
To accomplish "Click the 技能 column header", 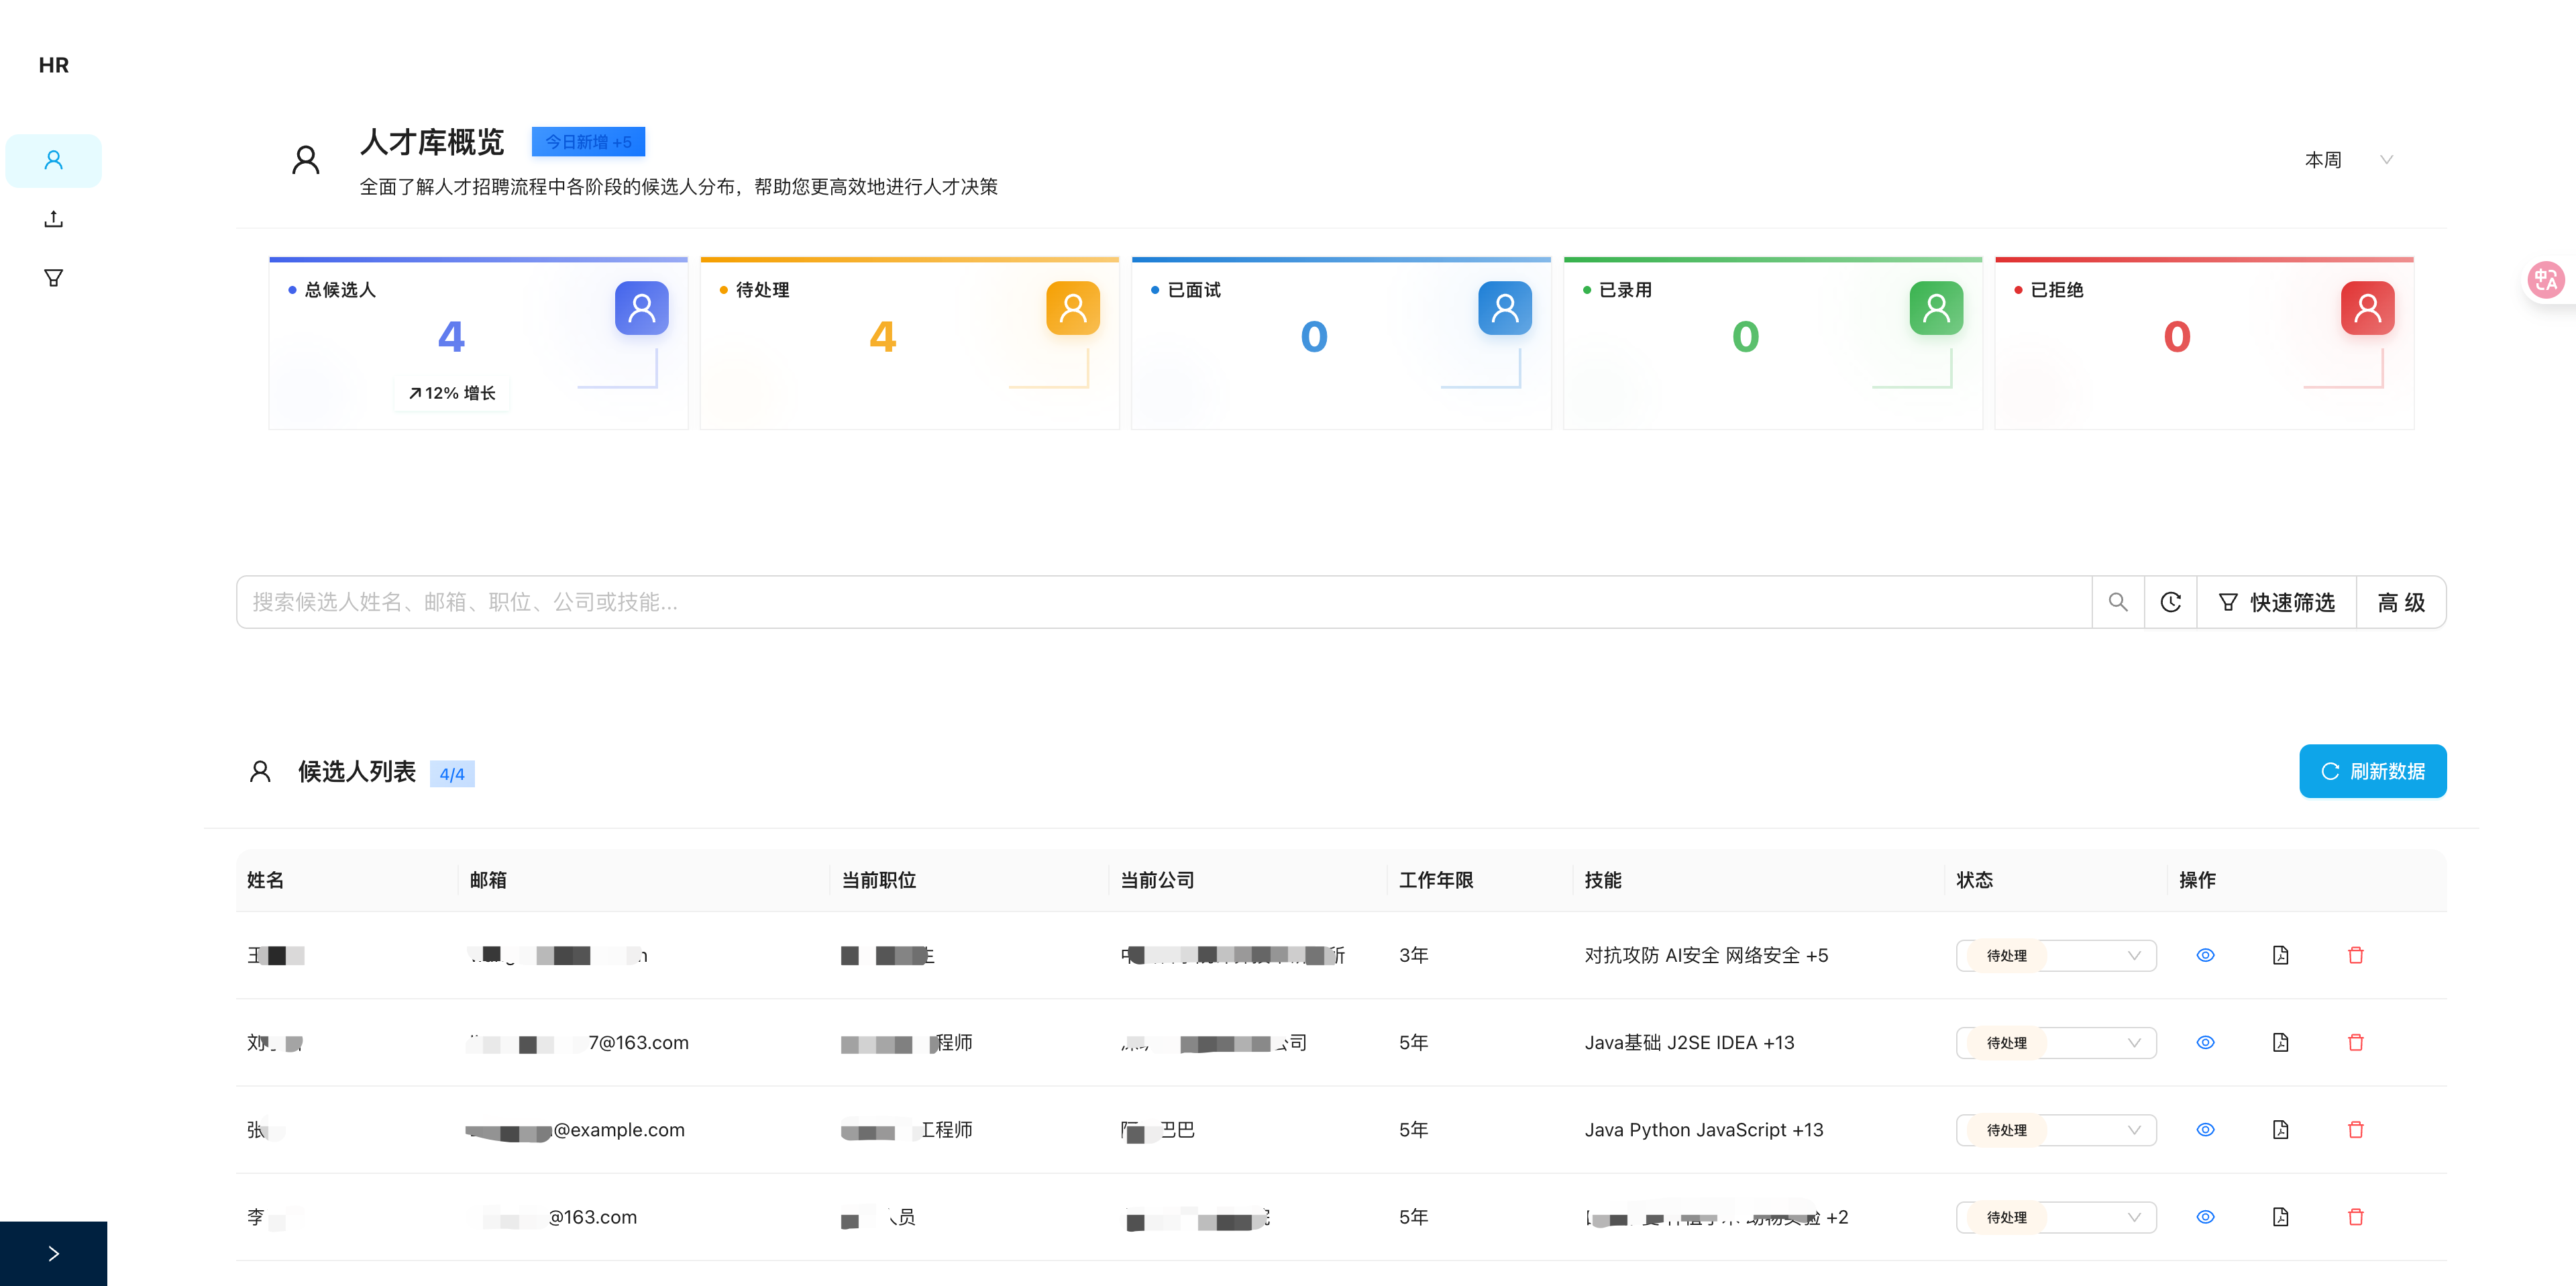I will coord(1603,881).
